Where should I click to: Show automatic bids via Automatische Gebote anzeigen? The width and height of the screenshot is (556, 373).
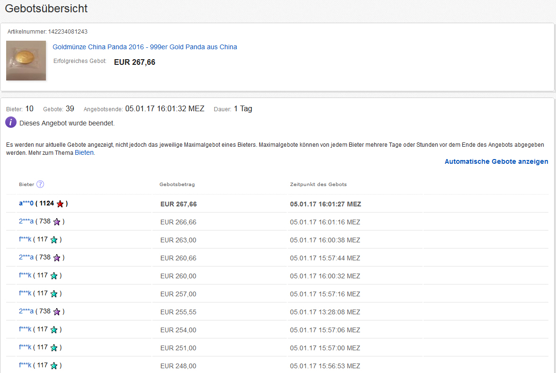click(496, 161)
